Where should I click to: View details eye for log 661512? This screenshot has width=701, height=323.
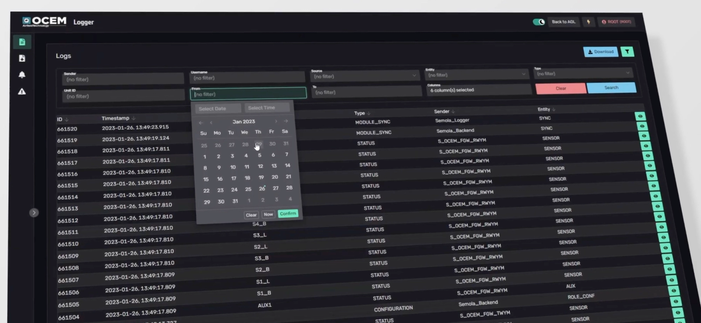655,196
